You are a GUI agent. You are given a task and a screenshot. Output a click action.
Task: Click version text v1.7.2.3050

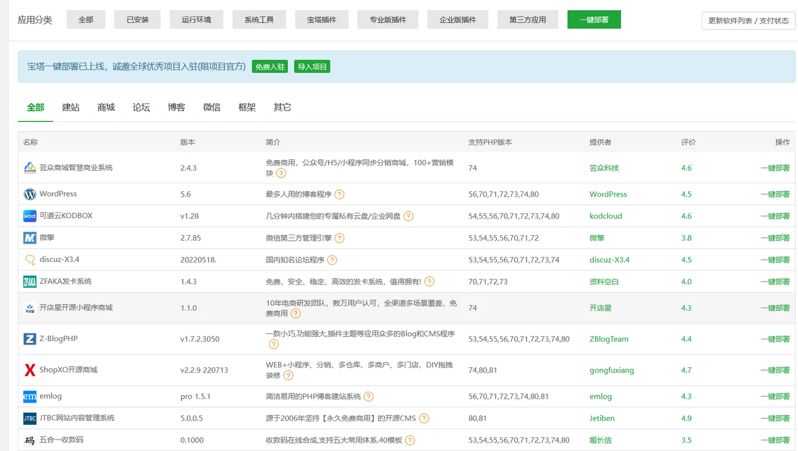pos(200,339)
